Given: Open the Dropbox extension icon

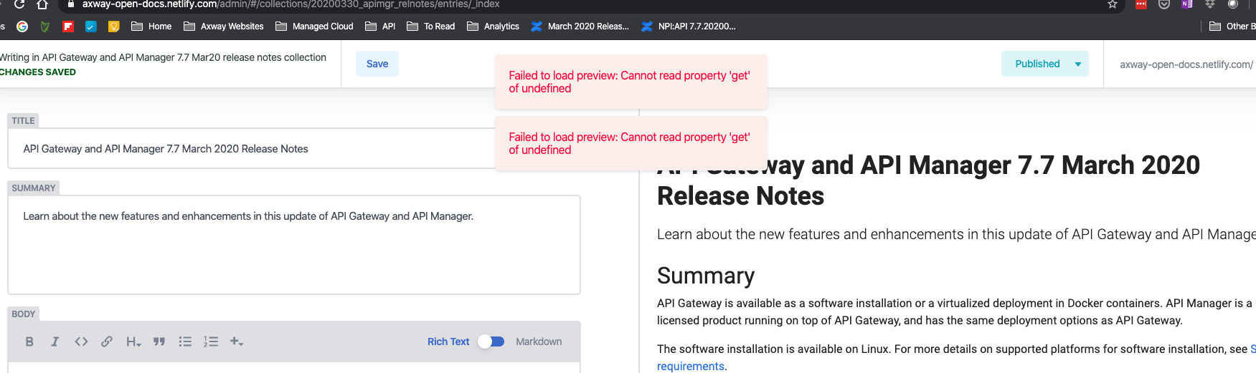Looking at the screenshot, I should coord(1210,4).
